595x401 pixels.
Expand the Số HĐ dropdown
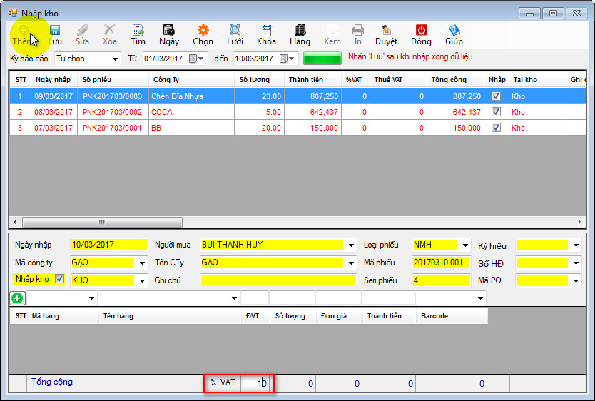pos(576,263)
